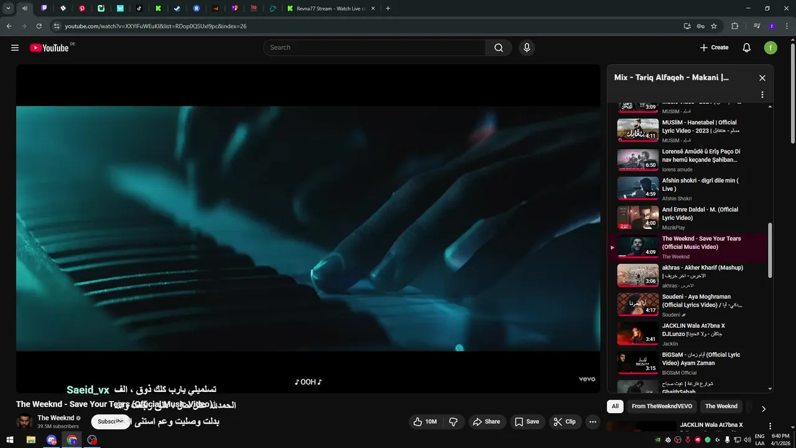Go to the YouTube home logo
Viewport: 796px width, 448px height.
[49, 48]
